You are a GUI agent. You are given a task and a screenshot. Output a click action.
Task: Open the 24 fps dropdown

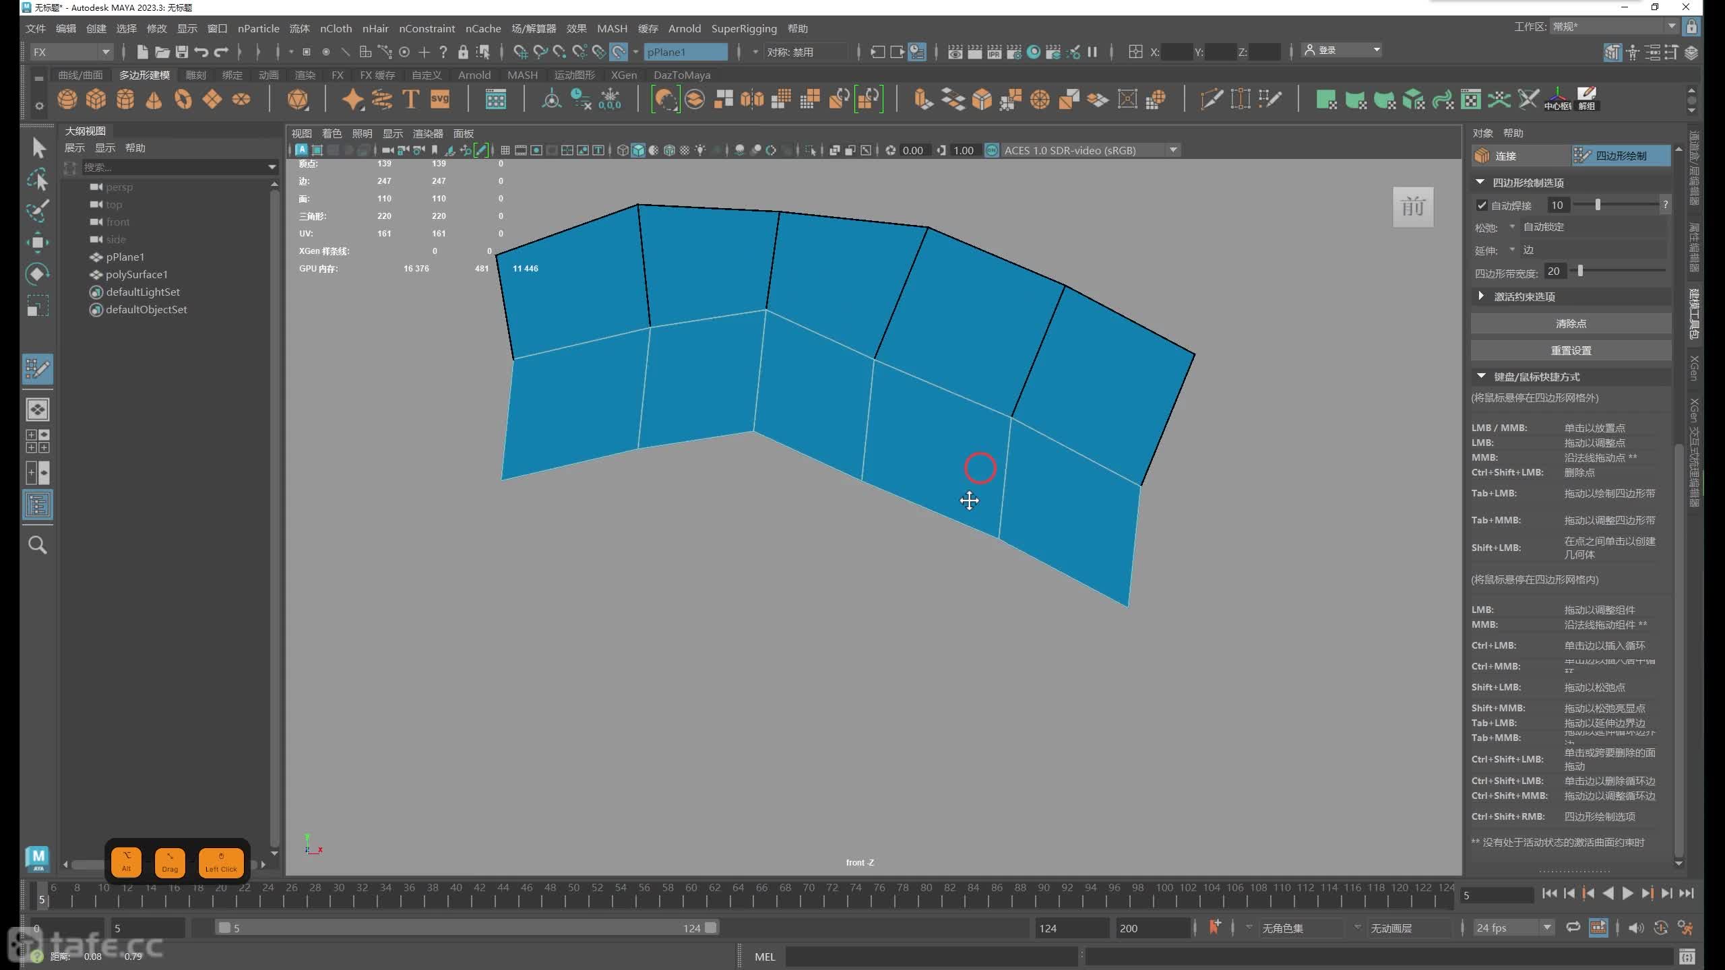click(1513, 928)
